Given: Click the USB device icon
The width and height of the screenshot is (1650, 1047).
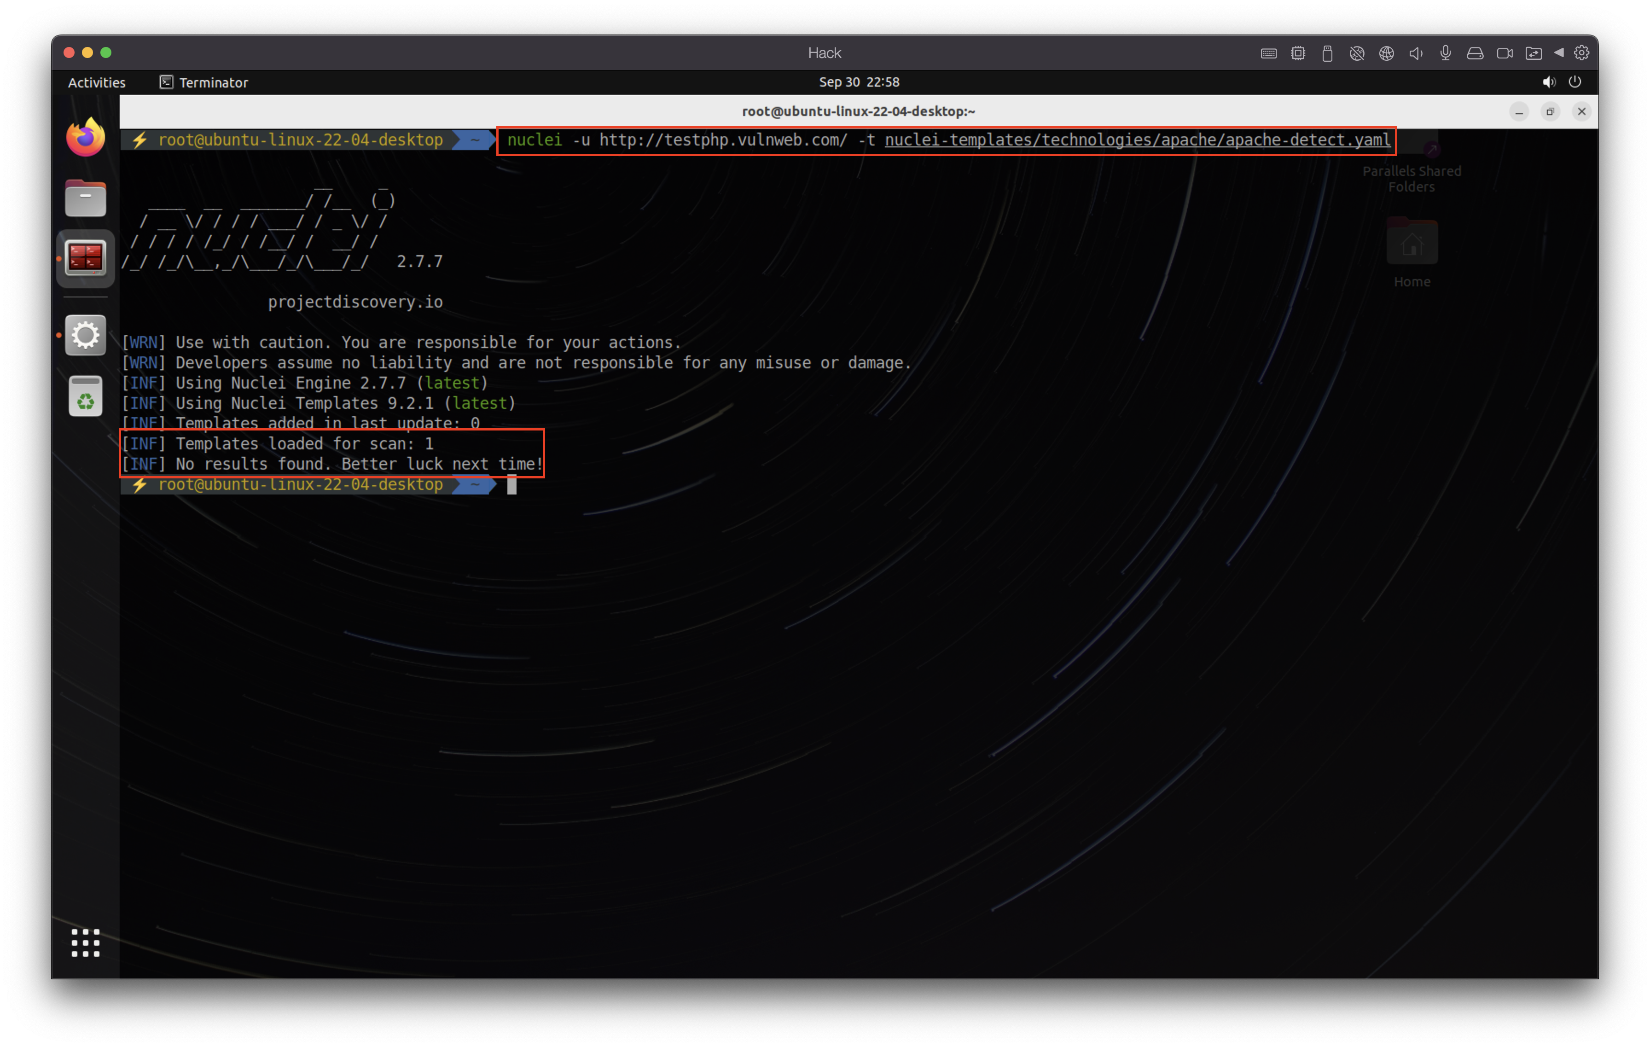Looking at the screenshot, I should pyautogui.click(x=1327, y=53).
